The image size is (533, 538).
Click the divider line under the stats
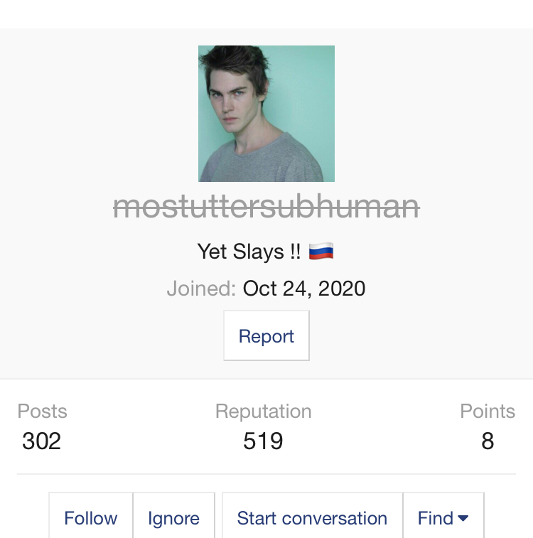point(266,474)
